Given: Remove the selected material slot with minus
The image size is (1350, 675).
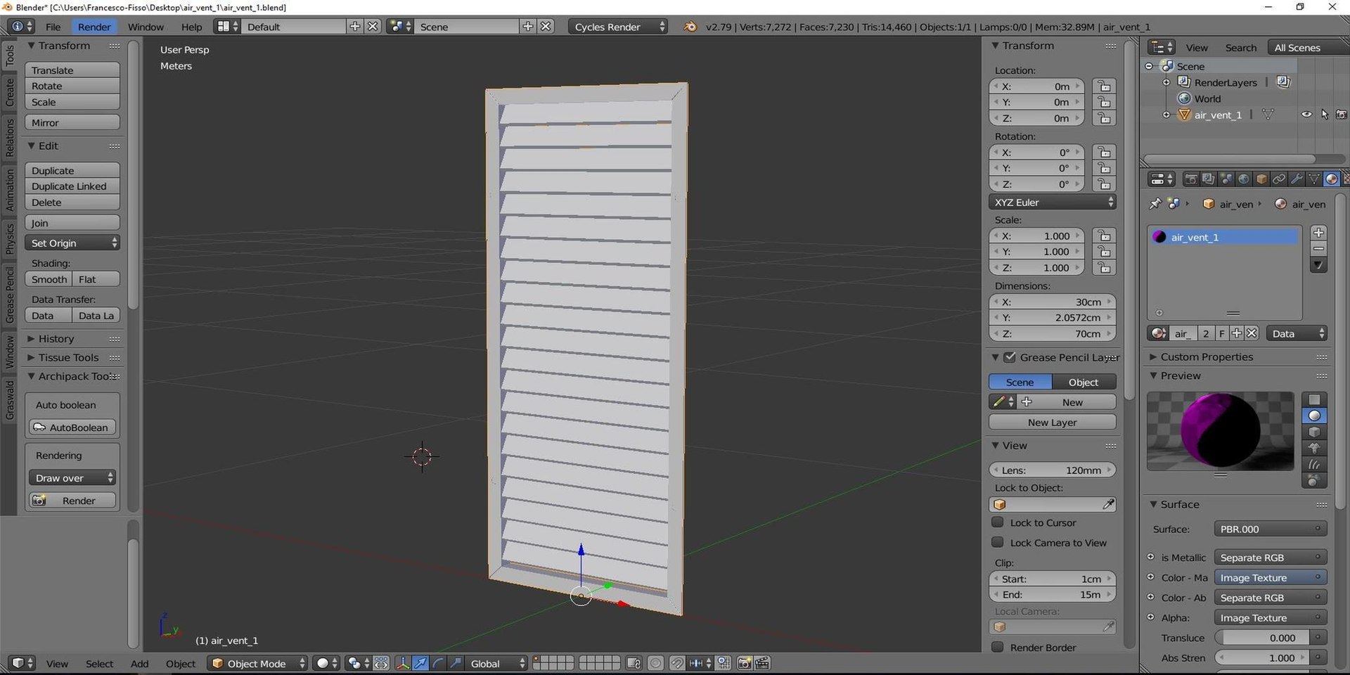Looking at the screenshot, I should pos(1318,249).
